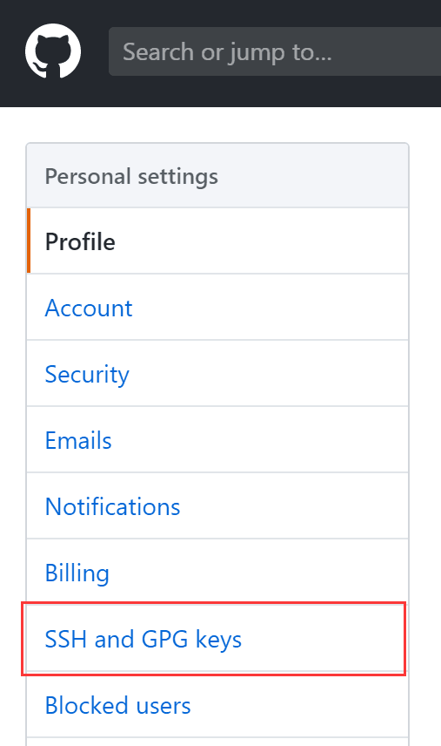
Task: Pick the Security link above Emails
Action: click(217, 374)
